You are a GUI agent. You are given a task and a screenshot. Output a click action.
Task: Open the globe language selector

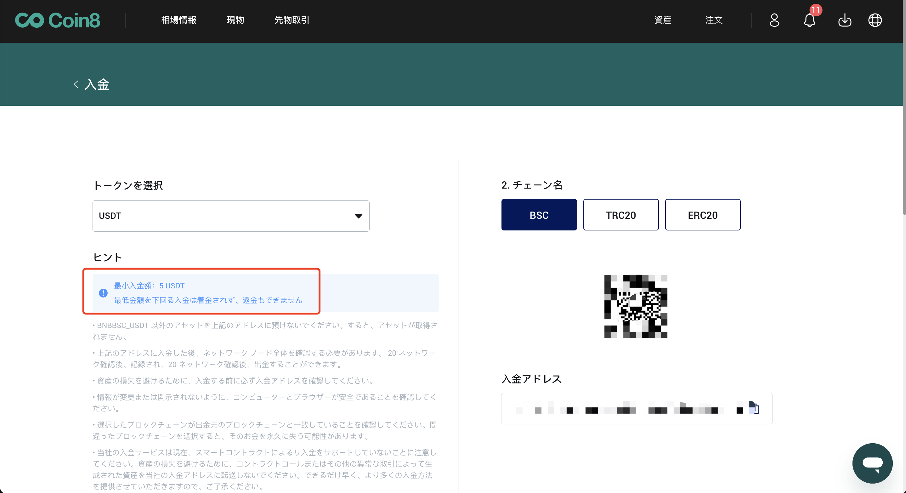pos(875,20)
